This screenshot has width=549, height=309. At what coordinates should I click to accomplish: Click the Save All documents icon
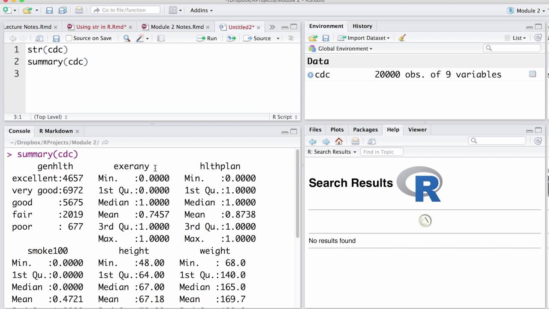click(x=63, y=10)
